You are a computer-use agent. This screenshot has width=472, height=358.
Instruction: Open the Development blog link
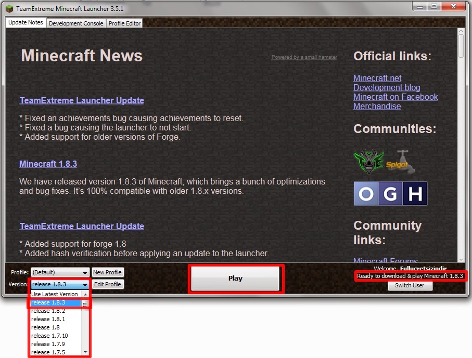[387, 87]
